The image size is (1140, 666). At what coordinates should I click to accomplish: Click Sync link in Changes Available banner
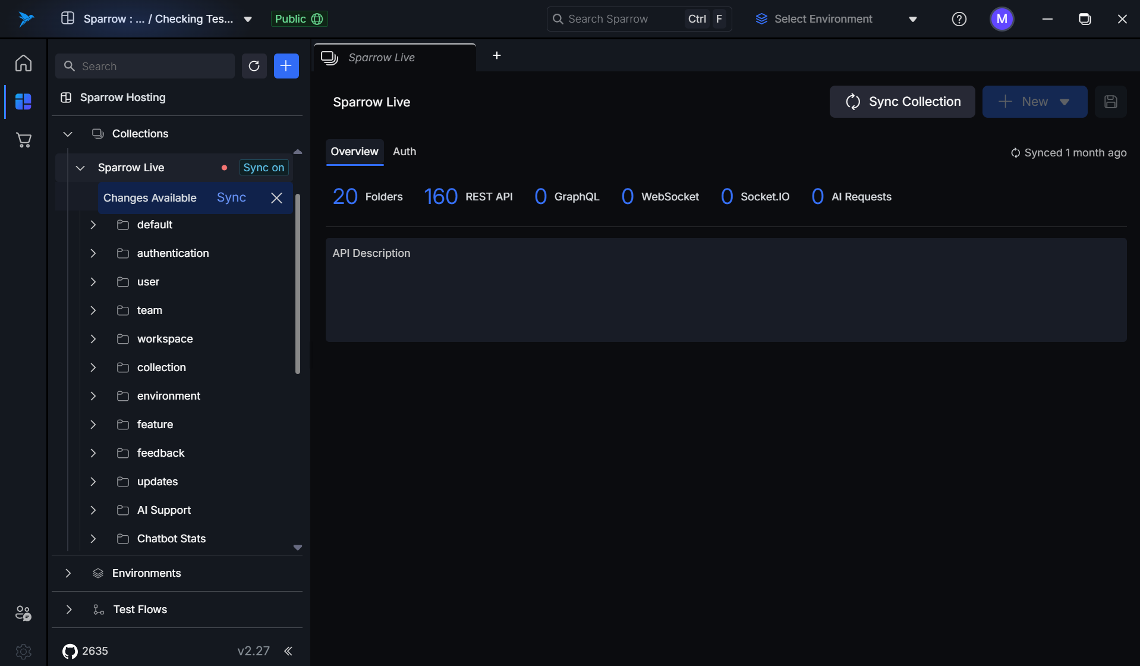[231, 197]
